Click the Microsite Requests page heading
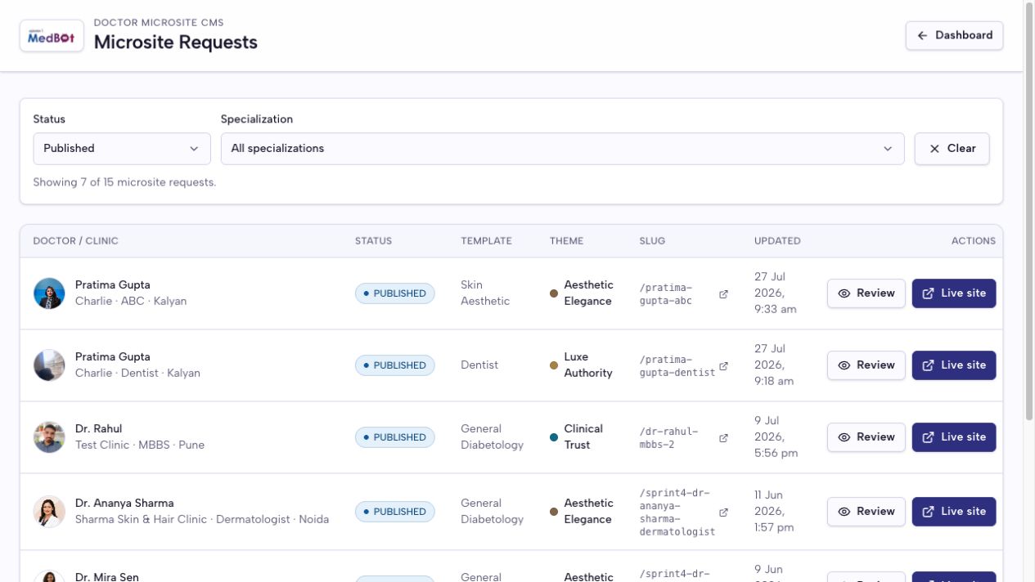This screenshot has height=582, width=1035. pos(176,43)
